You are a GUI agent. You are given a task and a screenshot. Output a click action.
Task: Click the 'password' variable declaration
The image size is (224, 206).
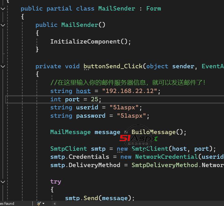(91, 116)
